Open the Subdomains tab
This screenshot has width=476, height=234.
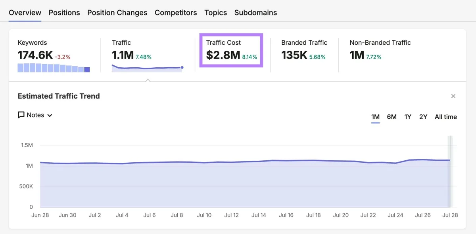[256, 13]
